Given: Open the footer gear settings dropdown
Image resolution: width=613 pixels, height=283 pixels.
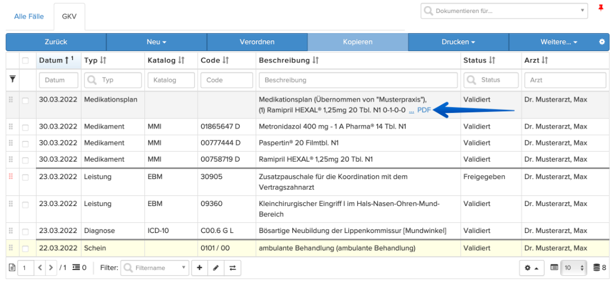Looking at the screenshot, I should tap(532, 268).
